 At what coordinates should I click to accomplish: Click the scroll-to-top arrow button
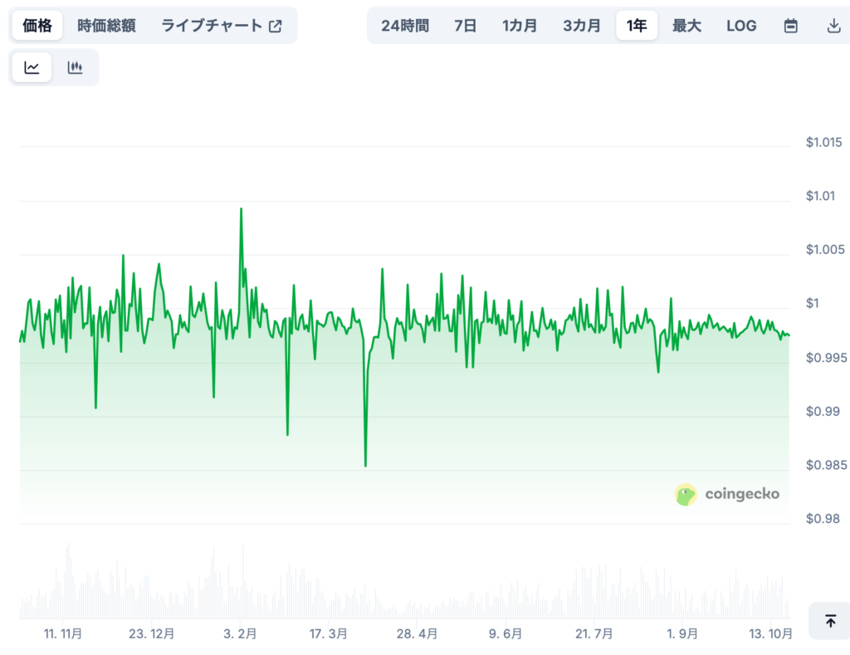830,621
